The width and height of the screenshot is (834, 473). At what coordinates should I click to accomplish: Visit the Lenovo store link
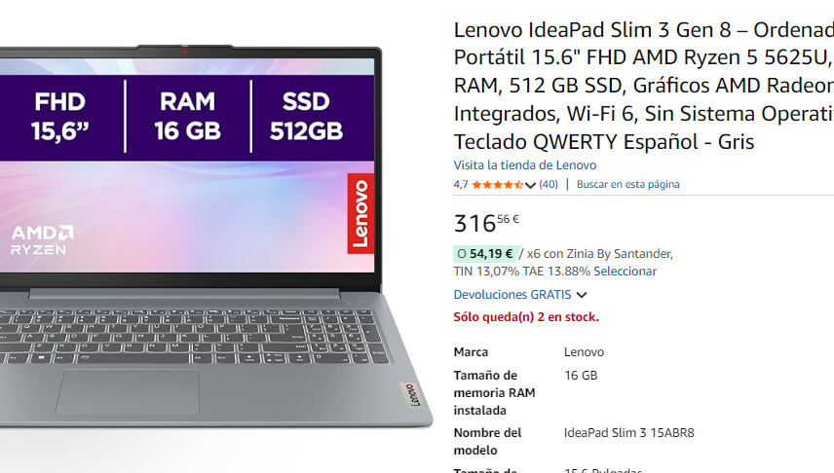pyautogui.click(x=524, y=165)
